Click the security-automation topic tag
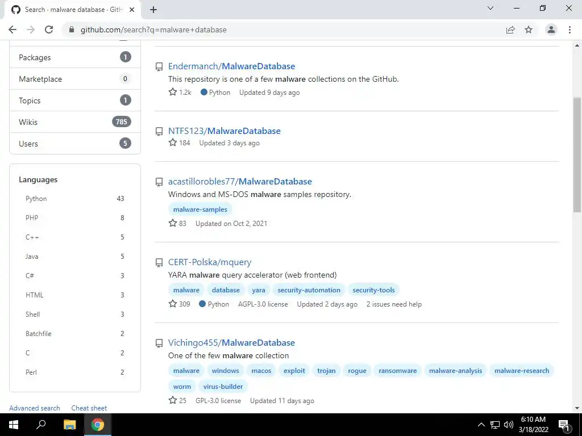Viewport: 582px width, 436px height. [309, 290]
